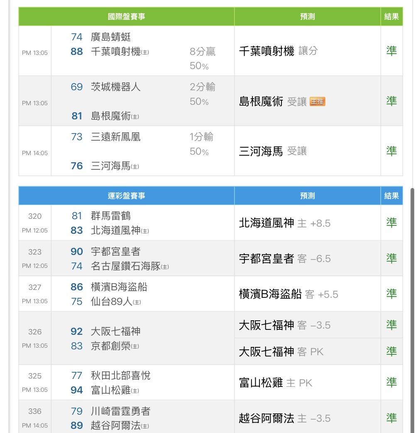Click the home (主) marker after 名古屋鑽石海豚
Image resolution: width=418 pixels, height=433 pixels.
coord(165,267)
